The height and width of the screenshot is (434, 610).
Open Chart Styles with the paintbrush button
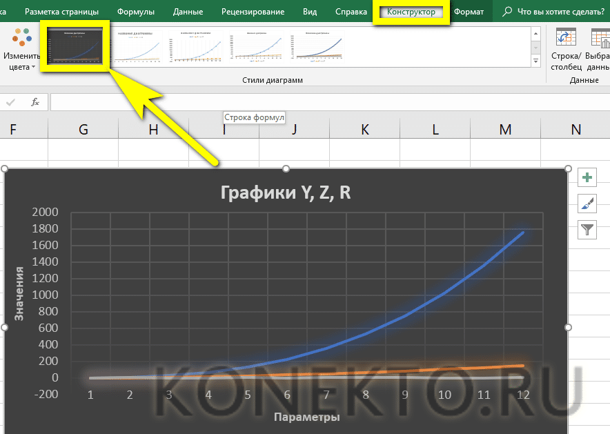tap(587, 204)
